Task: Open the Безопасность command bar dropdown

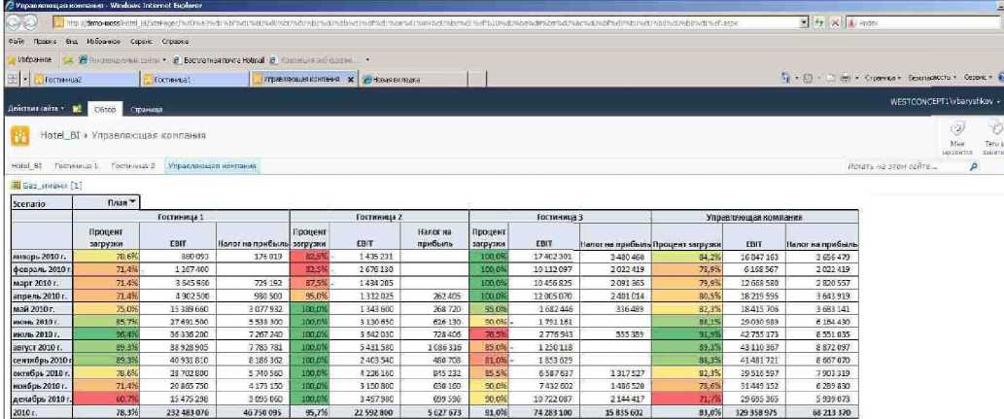Action: point(934,77)
